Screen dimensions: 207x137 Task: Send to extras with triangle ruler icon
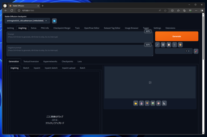[164, 103]
